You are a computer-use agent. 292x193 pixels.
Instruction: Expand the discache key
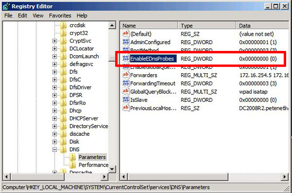[x=55, y=134]
